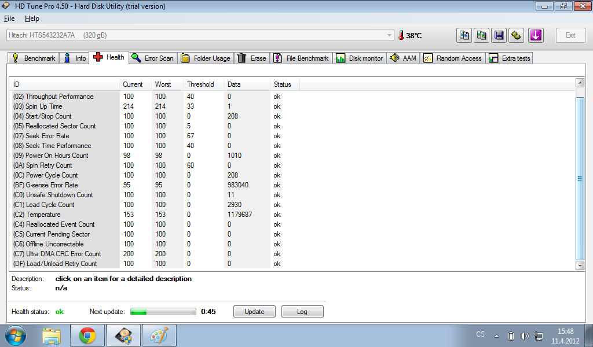Click the vertical scrollbar thumb

click(579, 179)
